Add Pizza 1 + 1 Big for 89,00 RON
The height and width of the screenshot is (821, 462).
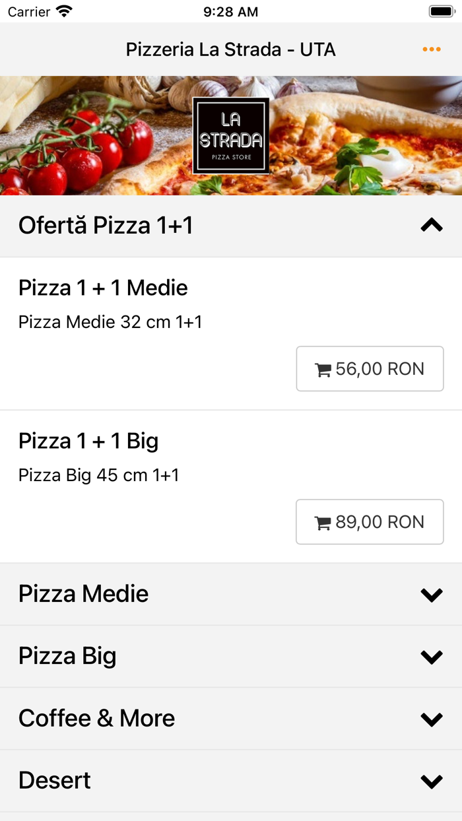pos(370,521)
